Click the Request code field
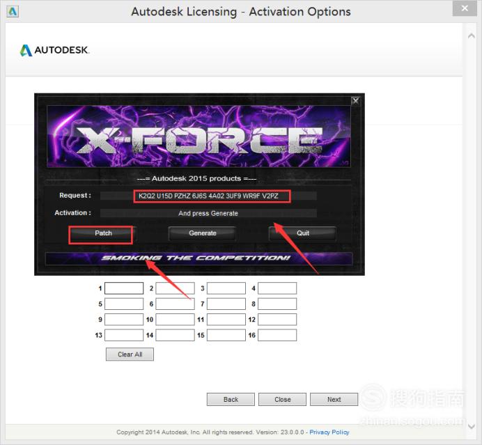The image size is (482, 445). point(208,196)
